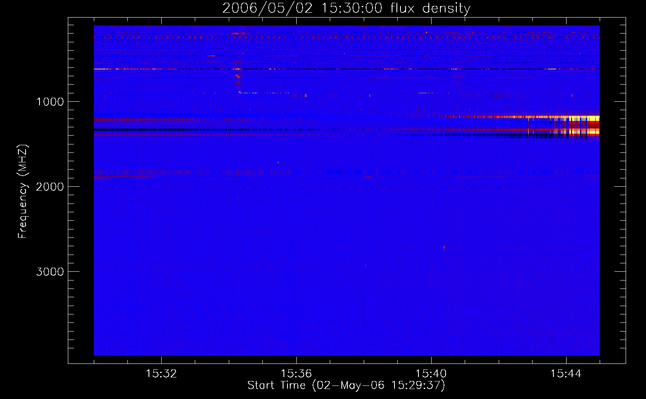646x399 pixels.
Task: Click the 15:32 time tick label
Action: [x=161, y=374]
